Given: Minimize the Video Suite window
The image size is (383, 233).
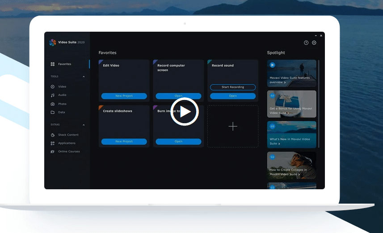Looking at the screenshot, I should click(316, 36).
